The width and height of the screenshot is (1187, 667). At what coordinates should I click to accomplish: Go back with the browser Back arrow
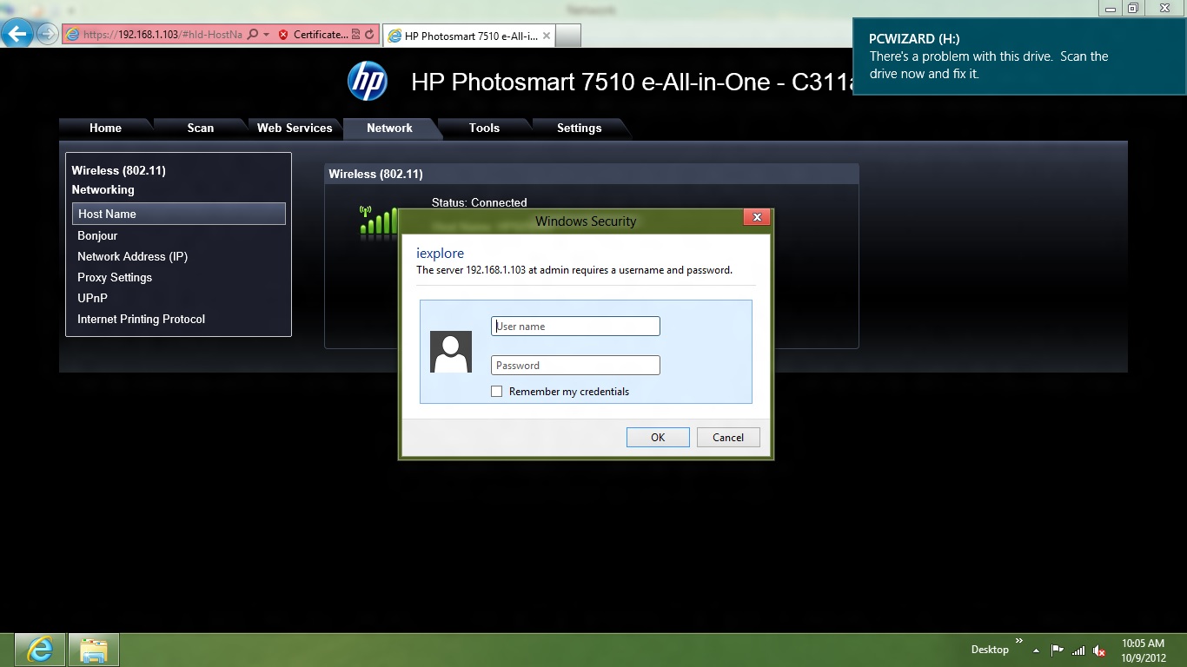coord(18,34)
